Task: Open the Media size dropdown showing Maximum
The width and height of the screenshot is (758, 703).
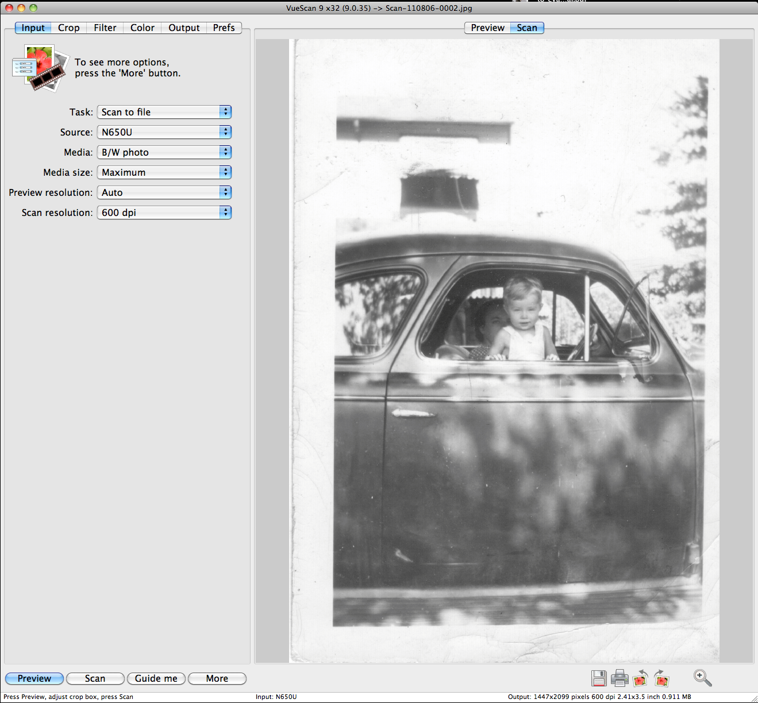Action: click(164, 172)
